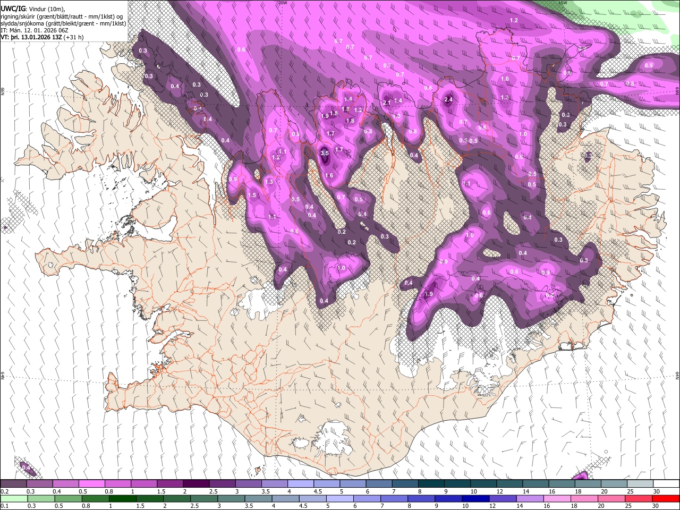The height and width of the screenshot is (510, 680).
Task: Pick upper legend swatch between 4 and 4.5
Action: [x=301, y=484]
